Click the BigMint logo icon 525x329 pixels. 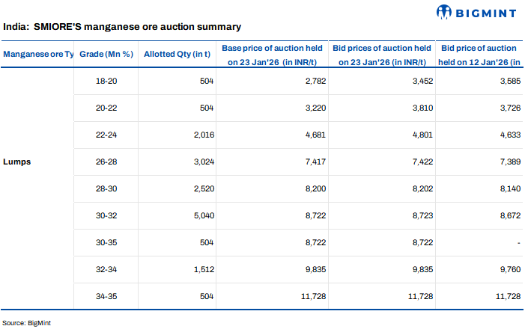click(446, 12)
